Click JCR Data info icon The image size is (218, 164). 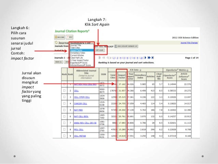pyautogui.click(x=140, y=70)
